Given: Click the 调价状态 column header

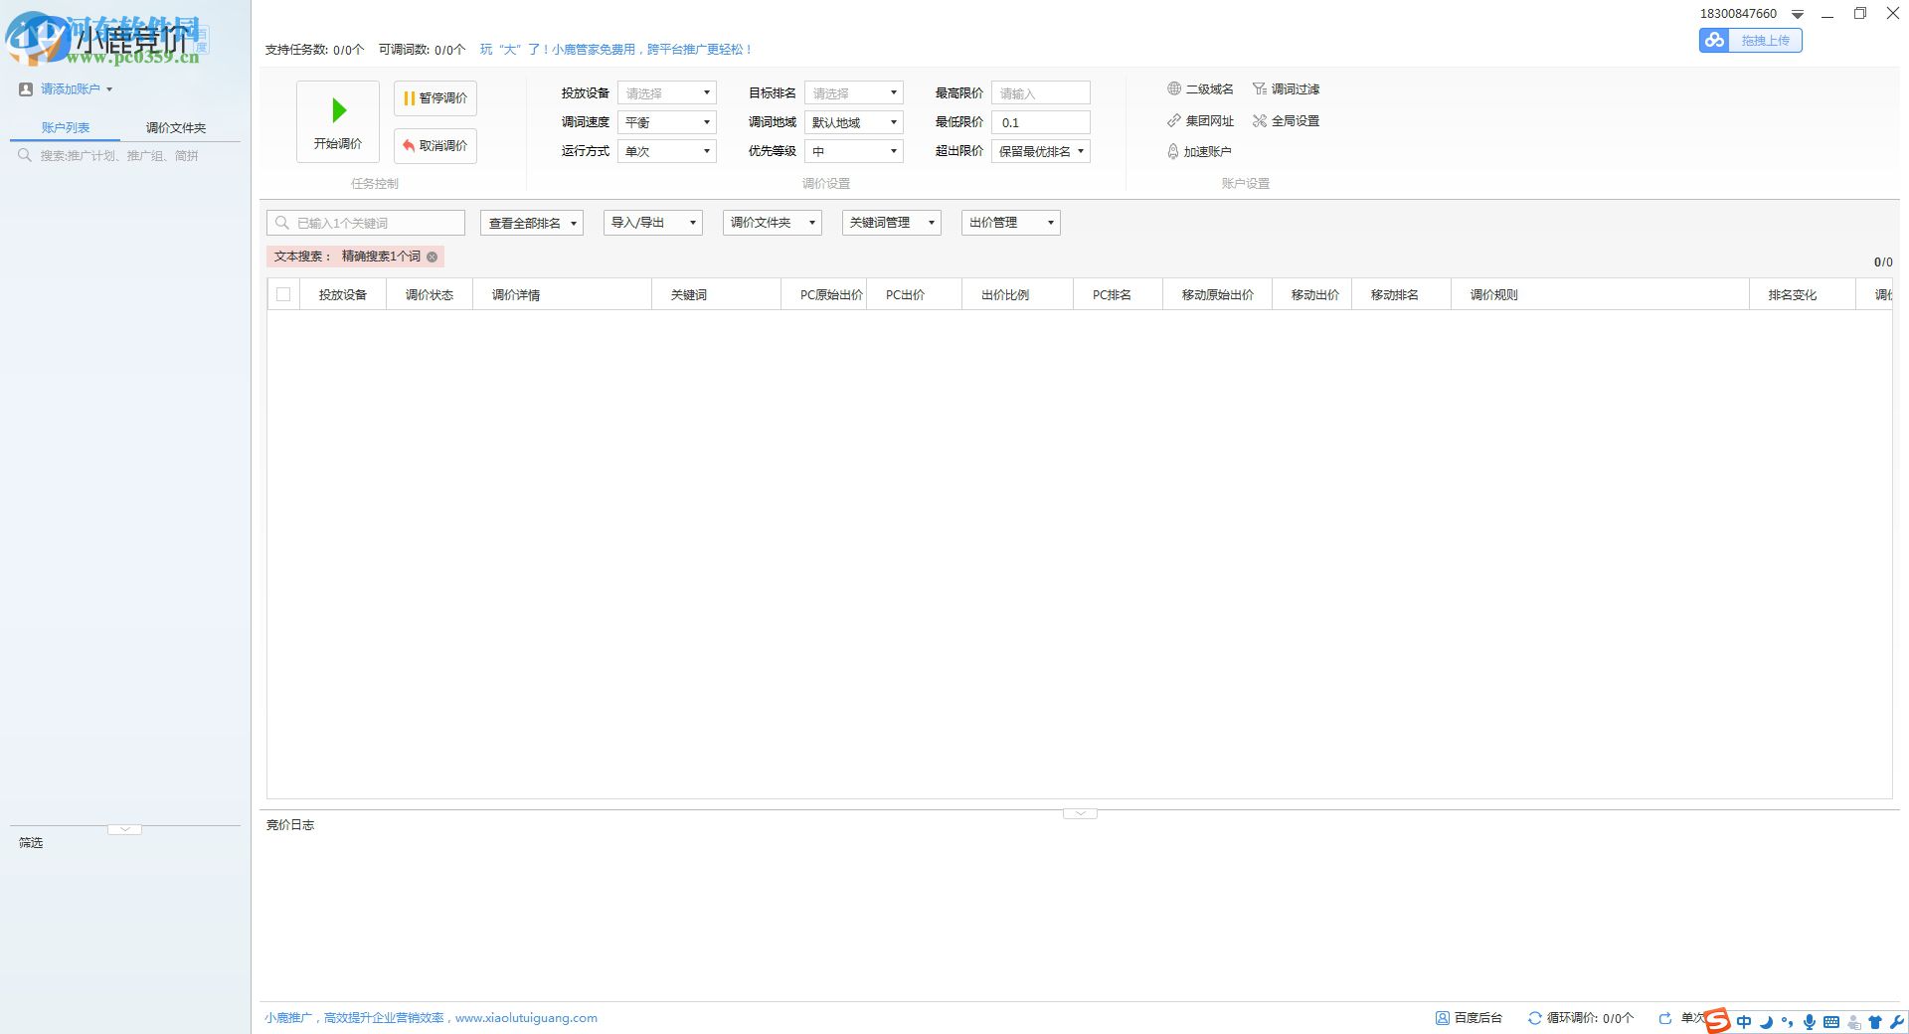Looking at the screenshot, I should (430, 294).
